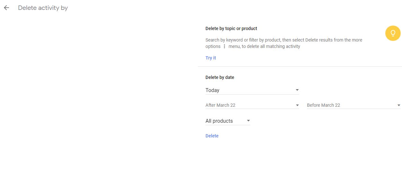402x170 pixels.
Task: Go back using the left arrow icon
Action: [x=6, y=8]
